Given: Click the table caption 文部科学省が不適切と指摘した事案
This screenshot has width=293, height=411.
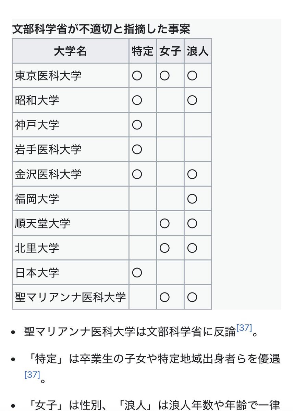Looking at the screenshot, I should (x=101, y=29).
